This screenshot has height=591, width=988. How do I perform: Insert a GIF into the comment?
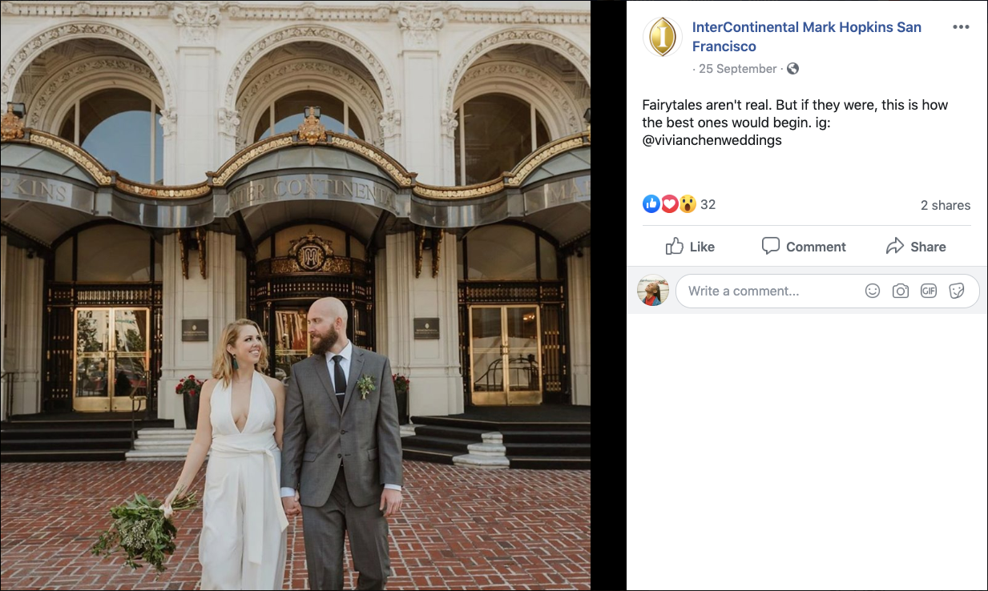929,291
